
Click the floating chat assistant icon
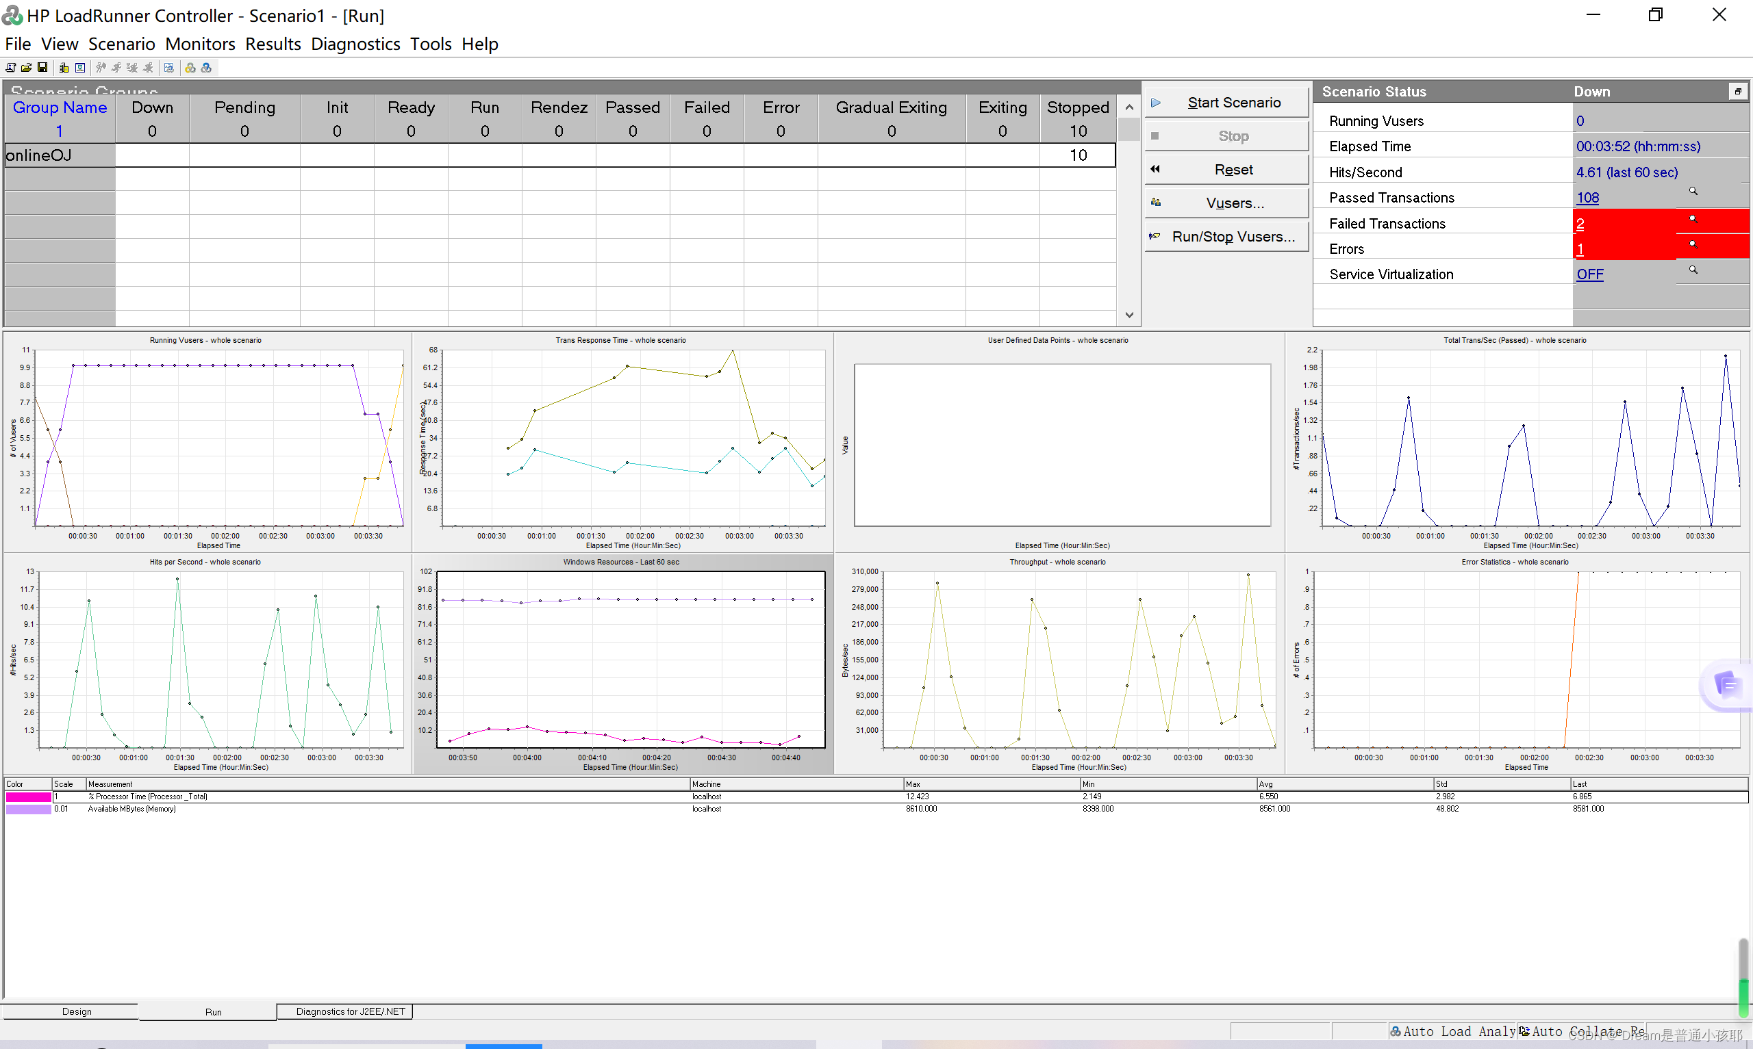tap(1728, 684)
